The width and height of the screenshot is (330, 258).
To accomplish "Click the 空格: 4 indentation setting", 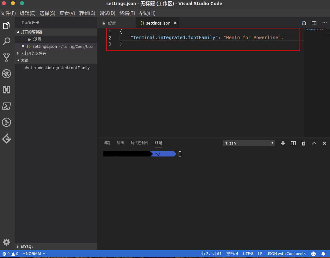I will (232, 253).
